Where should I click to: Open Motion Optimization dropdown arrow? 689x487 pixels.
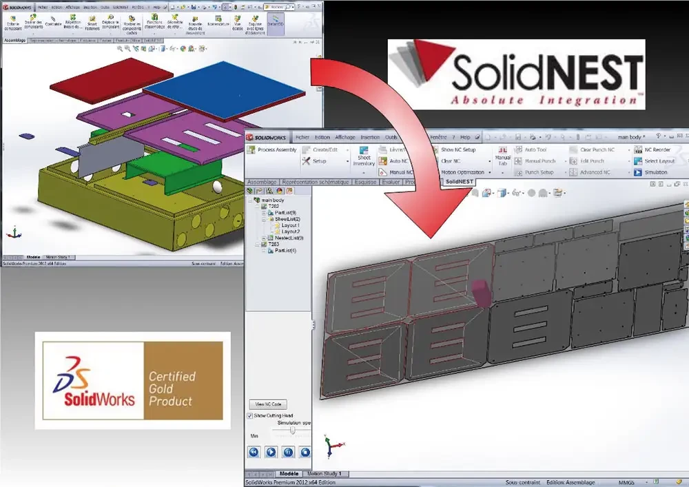pos(490,173)
